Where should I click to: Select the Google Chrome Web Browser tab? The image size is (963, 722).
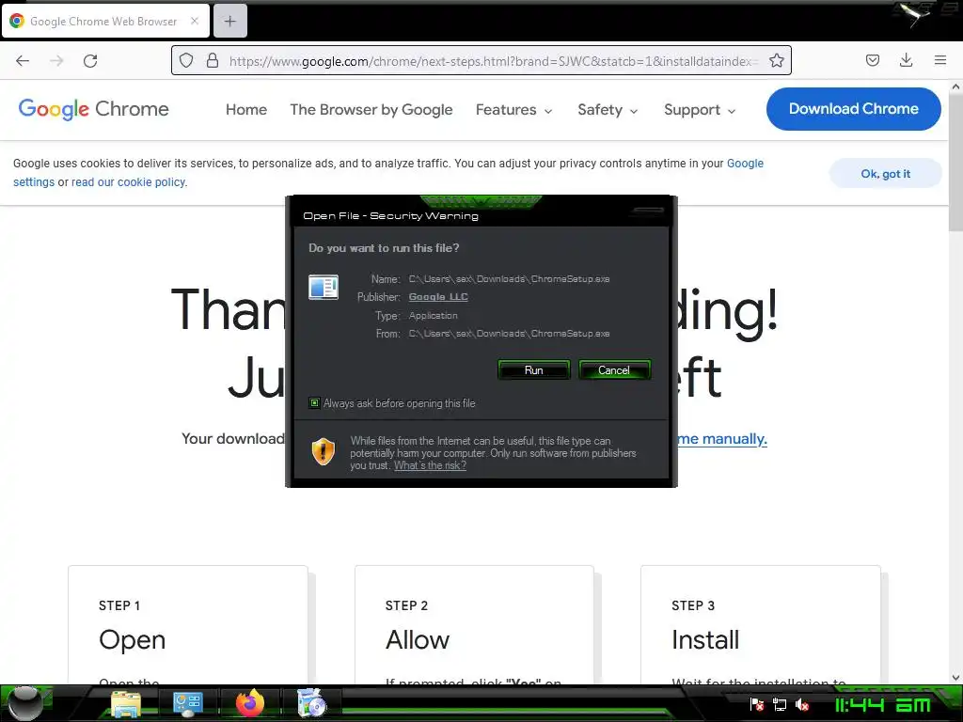click(105, 21)
